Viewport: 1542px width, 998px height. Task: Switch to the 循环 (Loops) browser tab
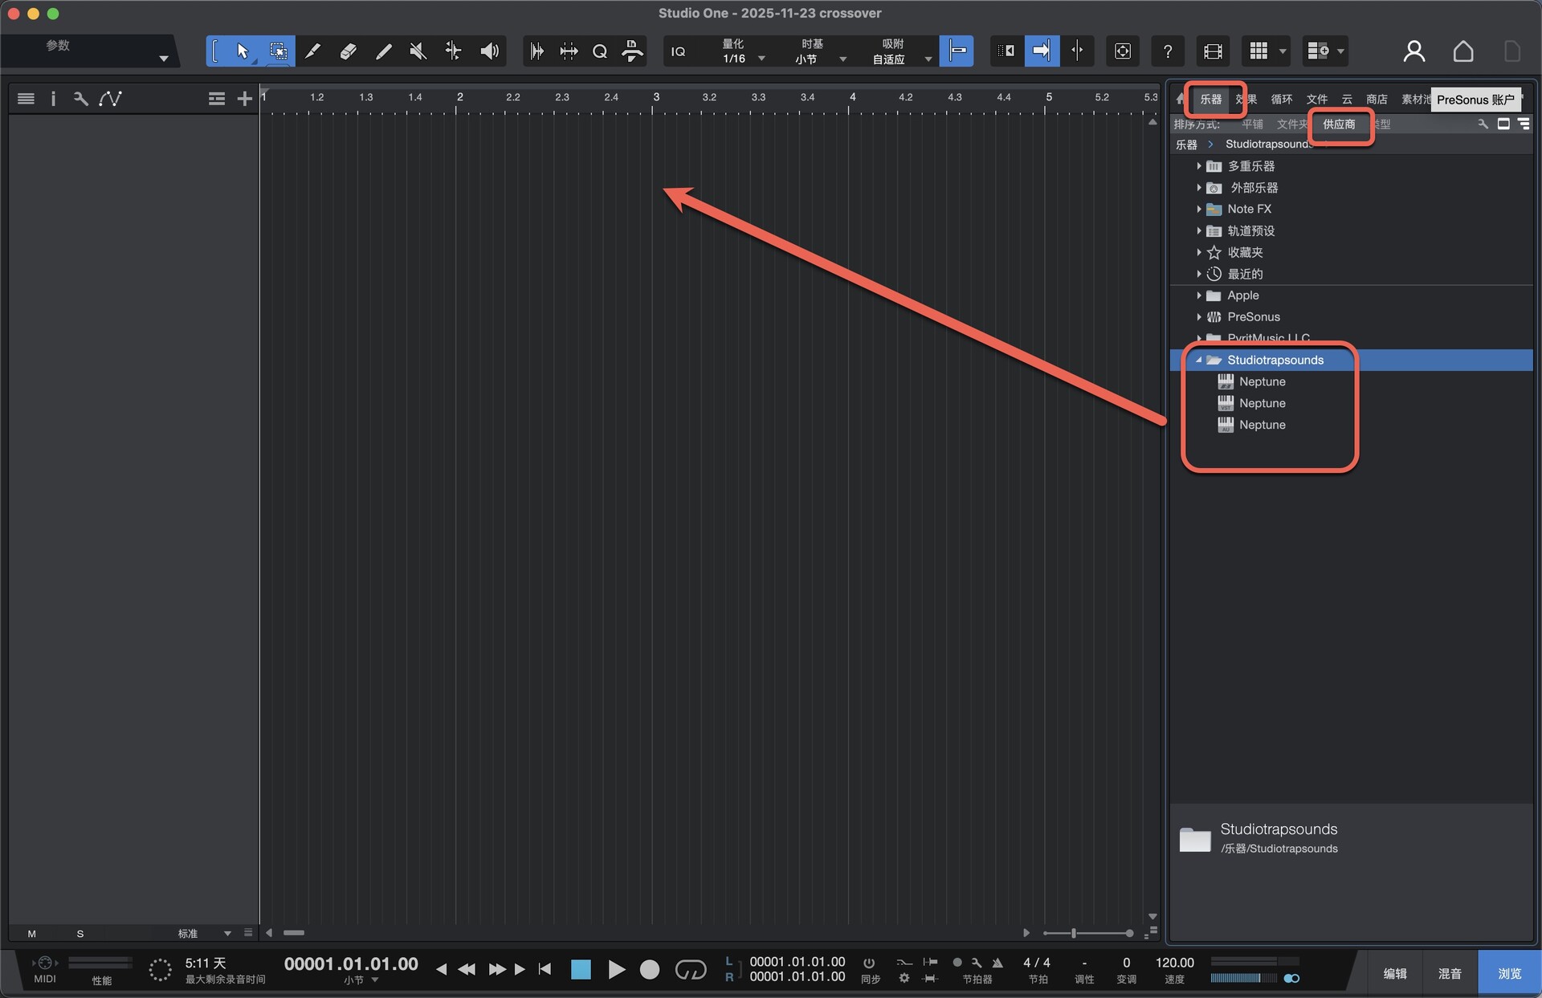click(1281, 100)
